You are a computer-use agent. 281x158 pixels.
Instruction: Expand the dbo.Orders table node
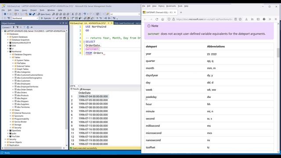click(x=13, y=93)
